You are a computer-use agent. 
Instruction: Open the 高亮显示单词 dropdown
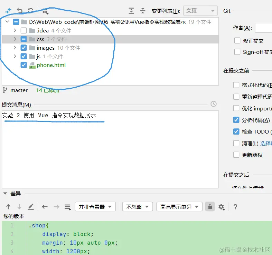(x=179, y=207)
